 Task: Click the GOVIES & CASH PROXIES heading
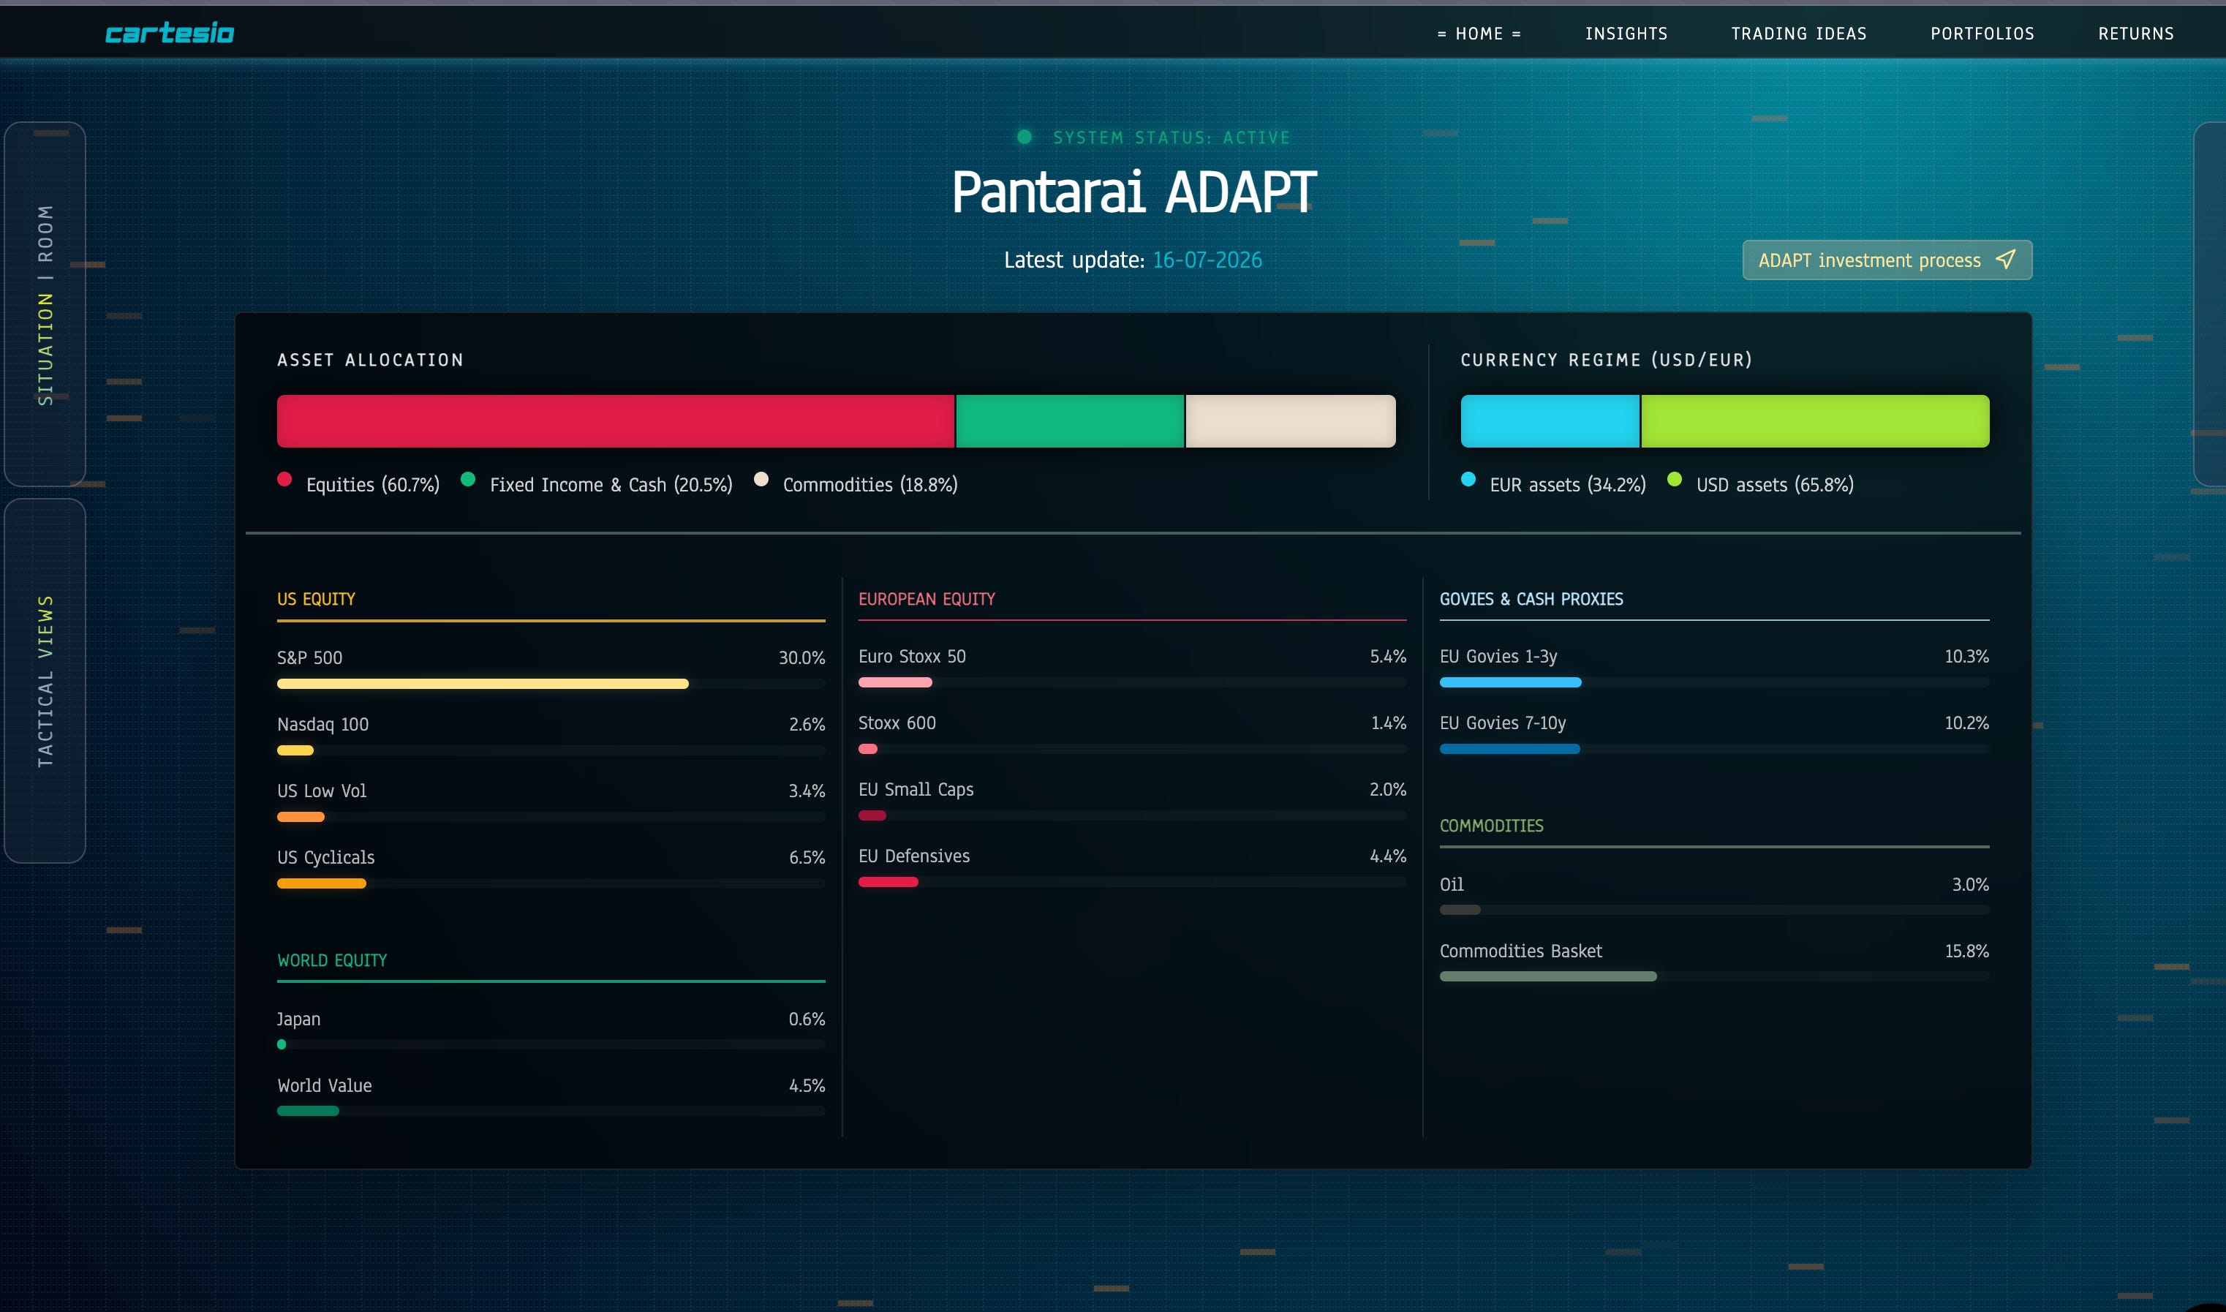[1531, 600]
